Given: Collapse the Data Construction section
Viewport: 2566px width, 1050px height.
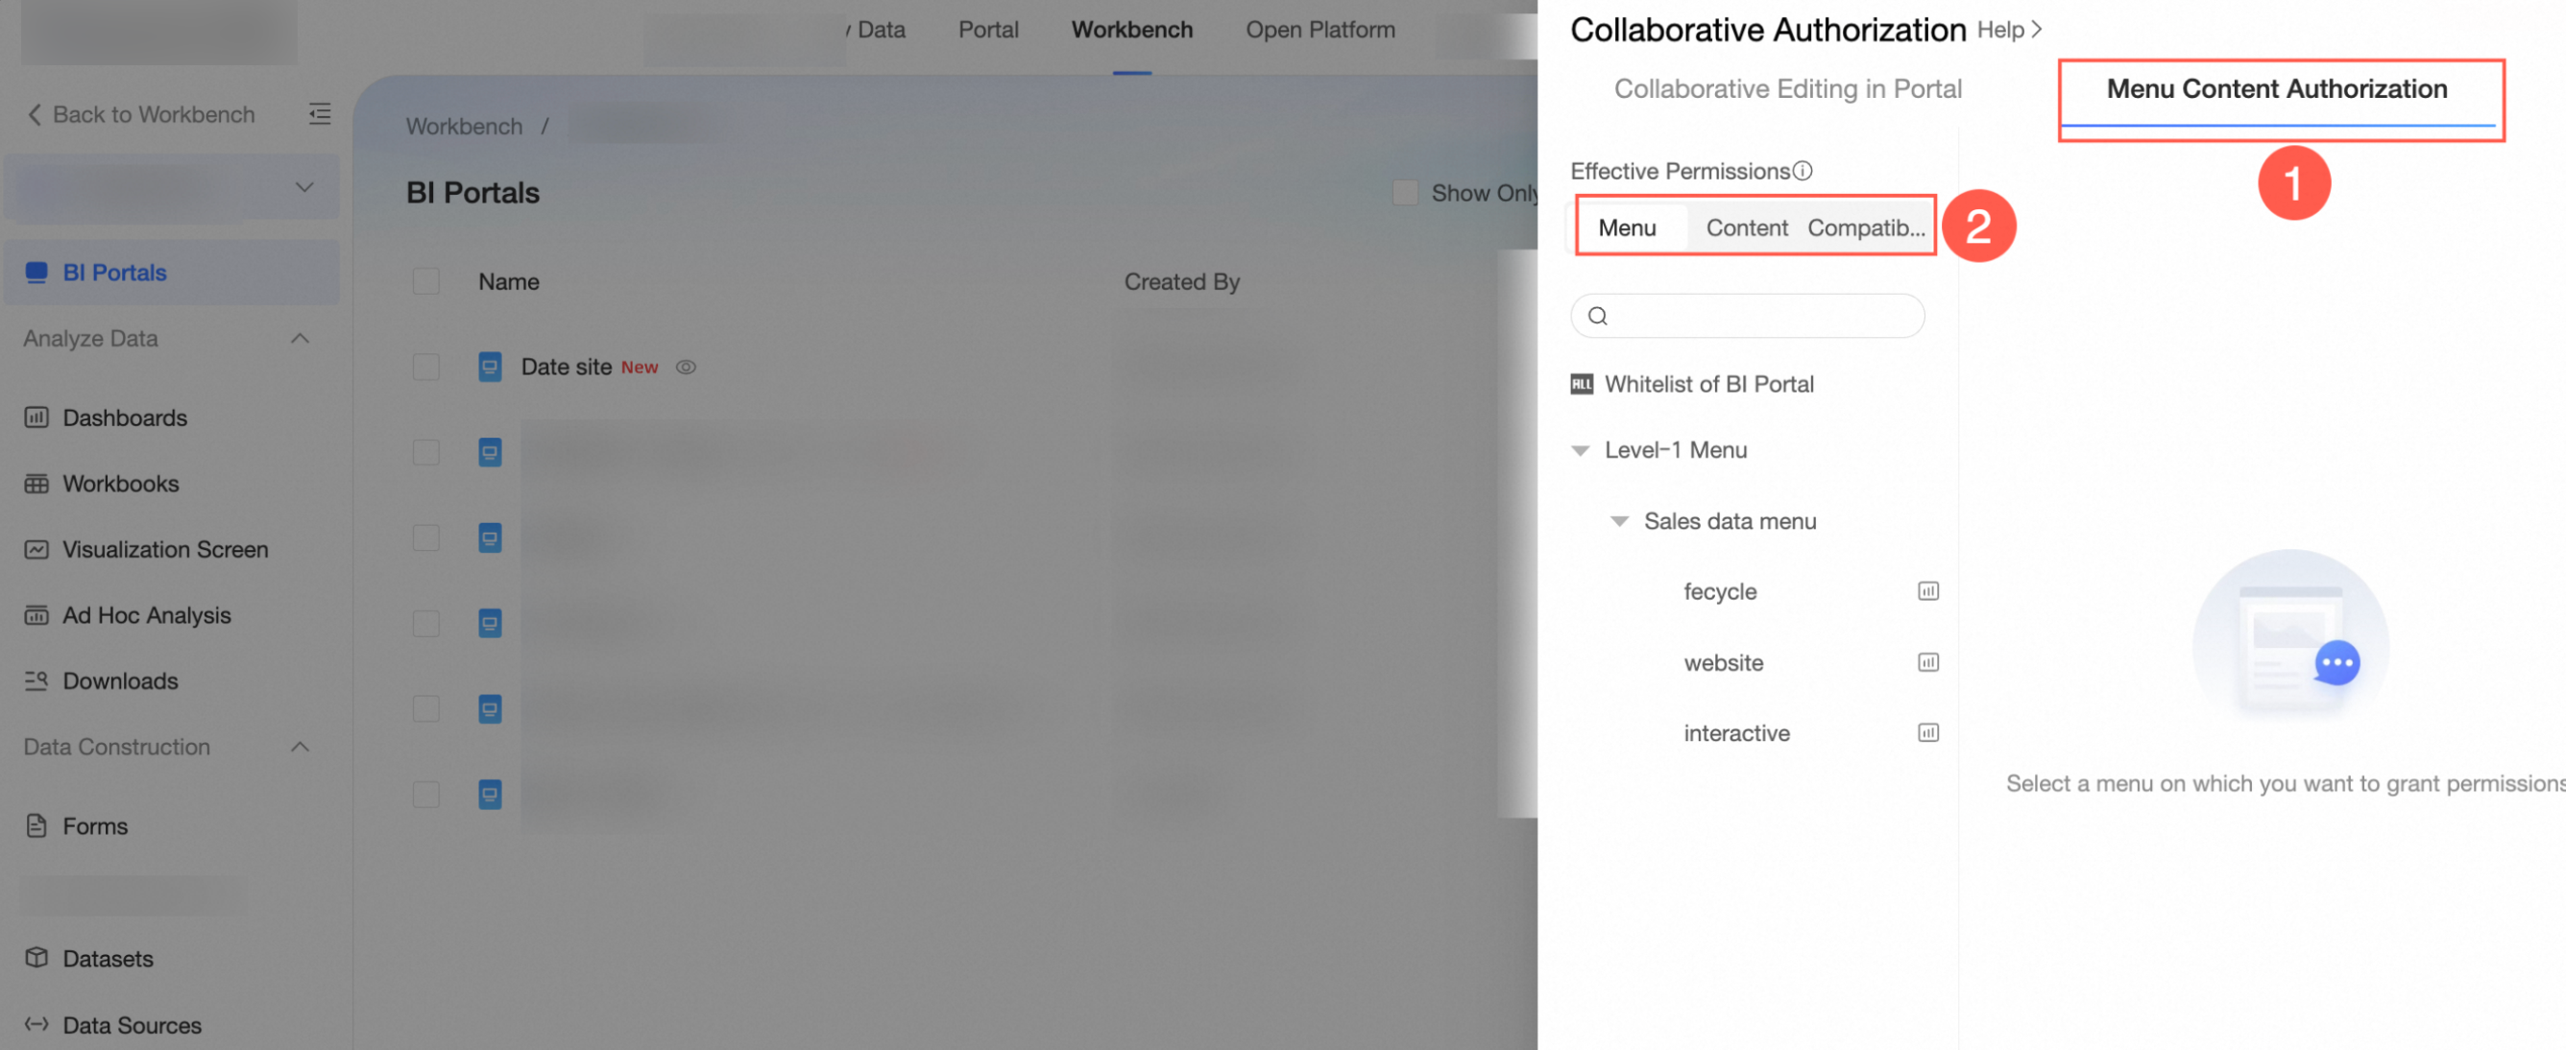Looking at the screenshot, I should (300, 747).
